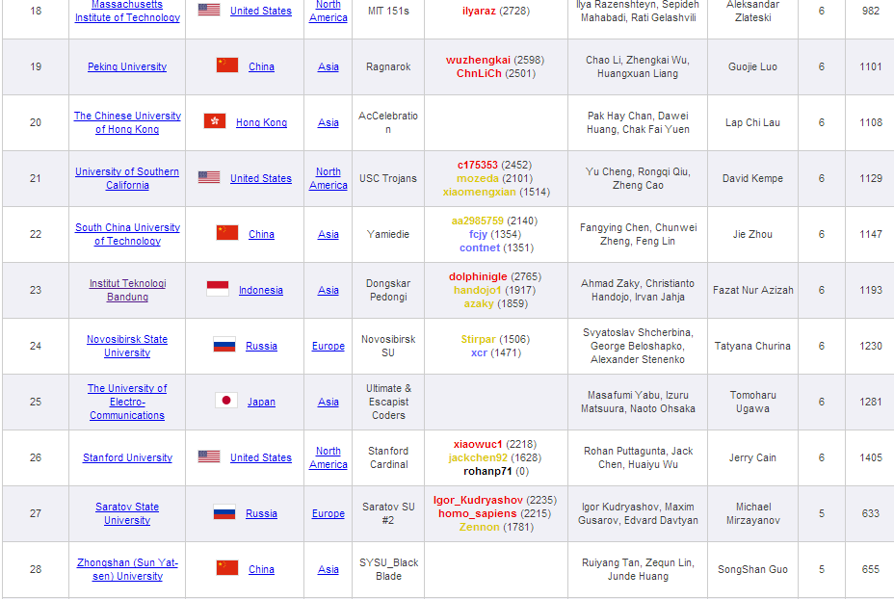
Task: Select the team name USC Trojans
Action: click(388, 178)
